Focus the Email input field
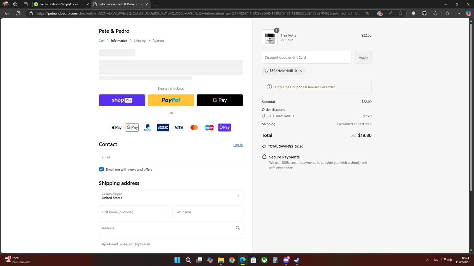This screenshot has height=266, width=474. [x=171, y=157]
